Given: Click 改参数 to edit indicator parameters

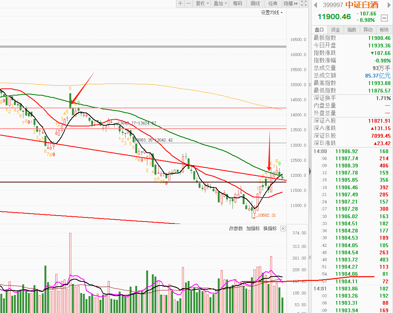Looking at the screenshot, I should 236,229.
